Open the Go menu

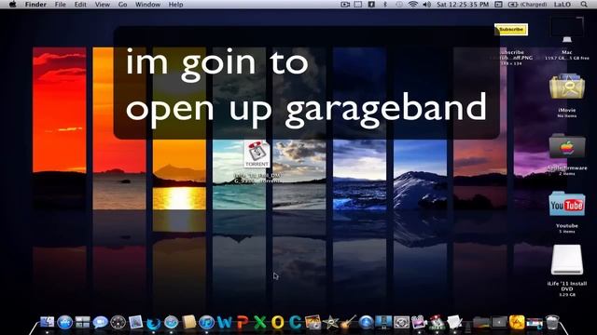[x=122, y=4]
